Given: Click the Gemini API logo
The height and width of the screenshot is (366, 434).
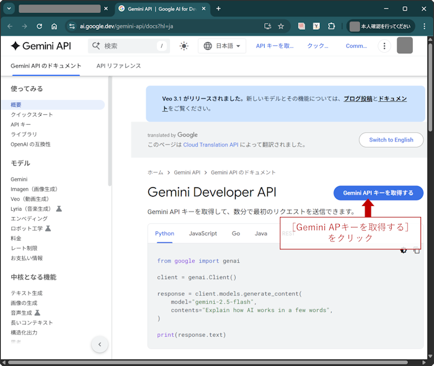Looking at the screenshot, I should coord(41,46).
